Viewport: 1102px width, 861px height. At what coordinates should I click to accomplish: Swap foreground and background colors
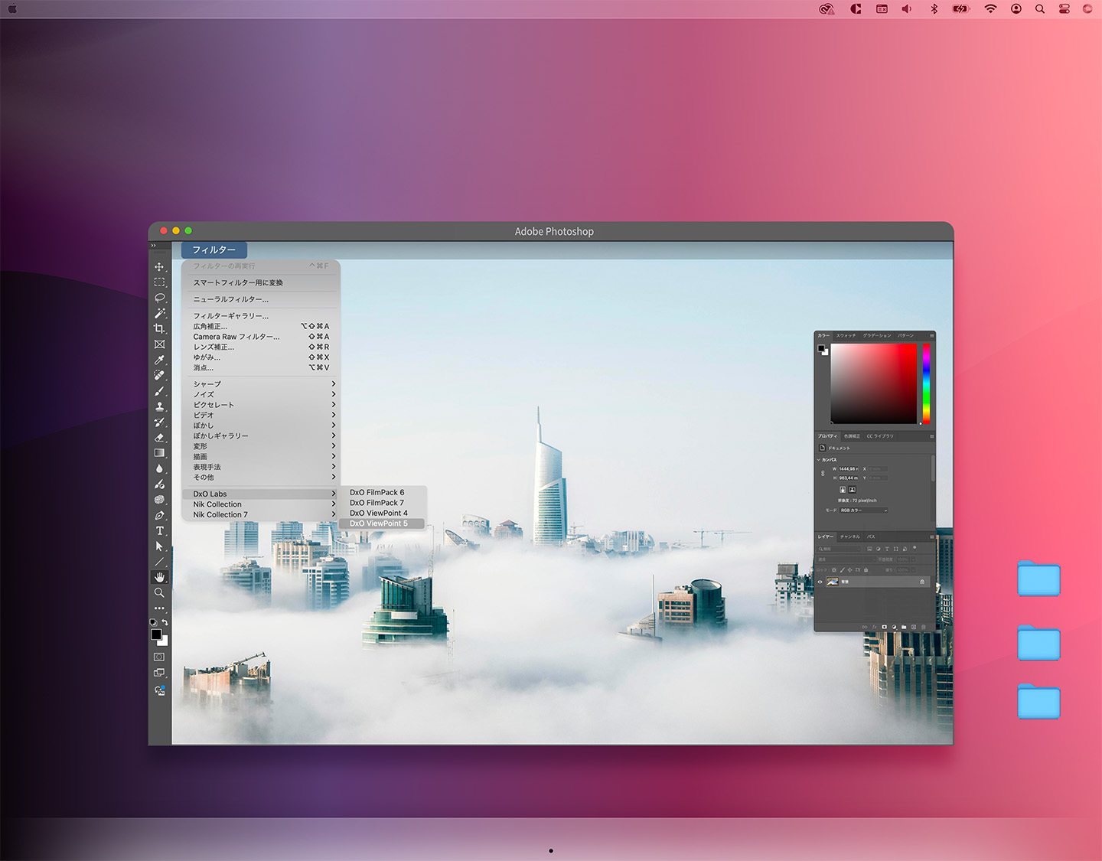165,623
